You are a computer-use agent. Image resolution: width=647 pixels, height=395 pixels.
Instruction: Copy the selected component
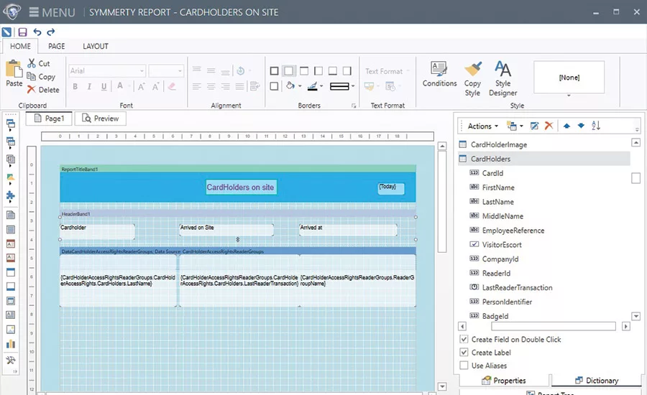pyautogui.click(x=41, y=77)
